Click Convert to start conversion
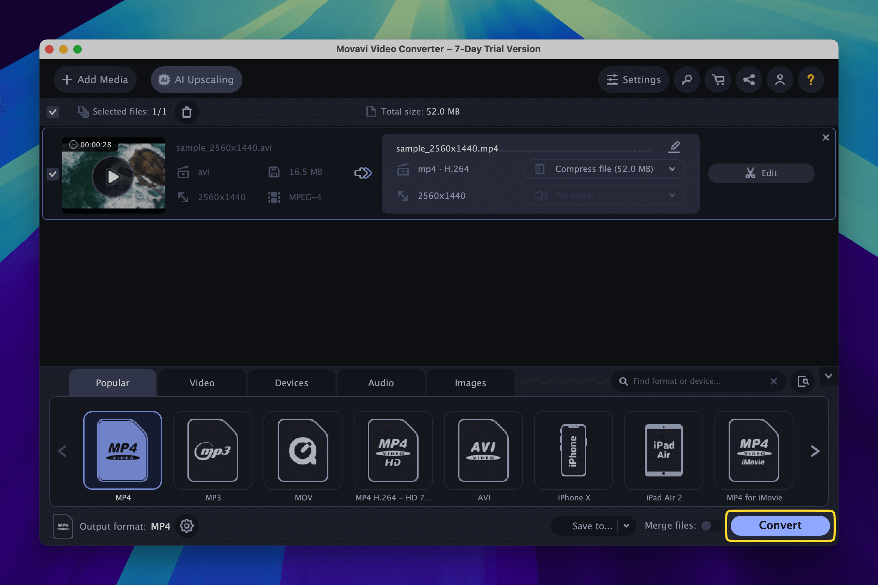This screenshot has height=585, width=878. tap(780, 525)
